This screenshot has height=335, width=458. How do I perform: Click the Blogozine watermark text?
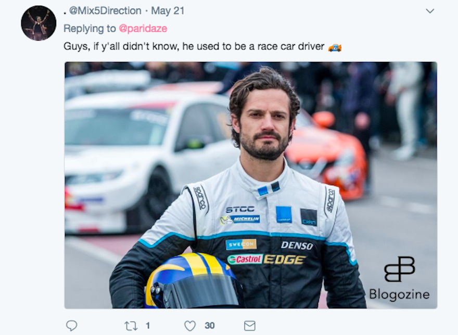399,294
